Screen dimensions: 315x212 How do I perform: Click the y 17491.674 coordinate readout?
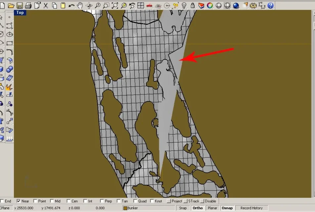click(x=51, y=208)
